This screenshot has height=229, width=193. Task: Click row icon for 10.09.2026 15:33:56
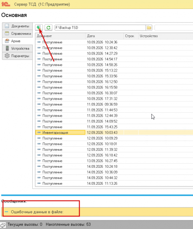pyautogui.click(x=39, y=76)
